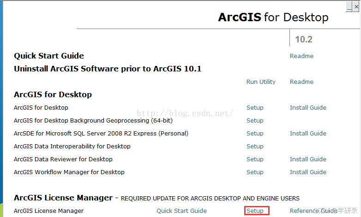Open Readme next to Run Utility
The width and height of the screenshot is (361, 217).
pyautogui.click(x=301, y=82)
